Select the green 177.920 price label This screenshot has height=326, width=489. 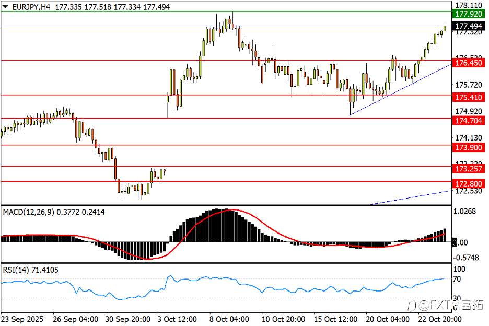[469, 14]
